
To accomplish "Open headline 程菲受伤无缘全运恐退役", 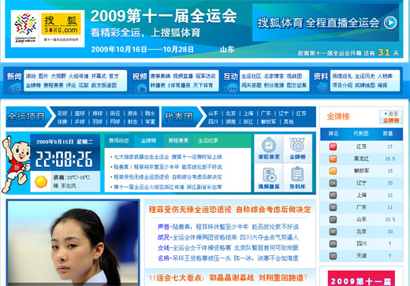I will coord(190,210).
